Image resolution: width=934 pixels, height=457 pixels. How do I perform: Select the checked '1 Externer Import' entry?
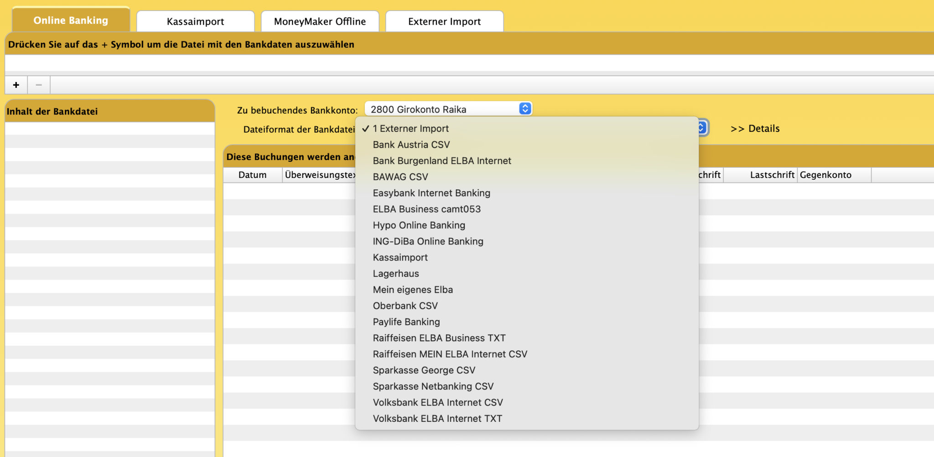click(410, 129)
